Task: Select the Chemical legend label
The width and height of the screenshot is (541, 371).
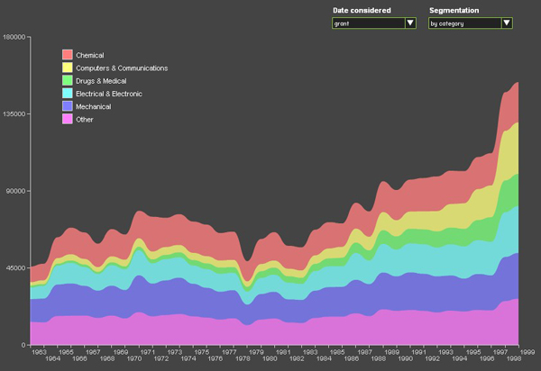Action: coord(89,55)
